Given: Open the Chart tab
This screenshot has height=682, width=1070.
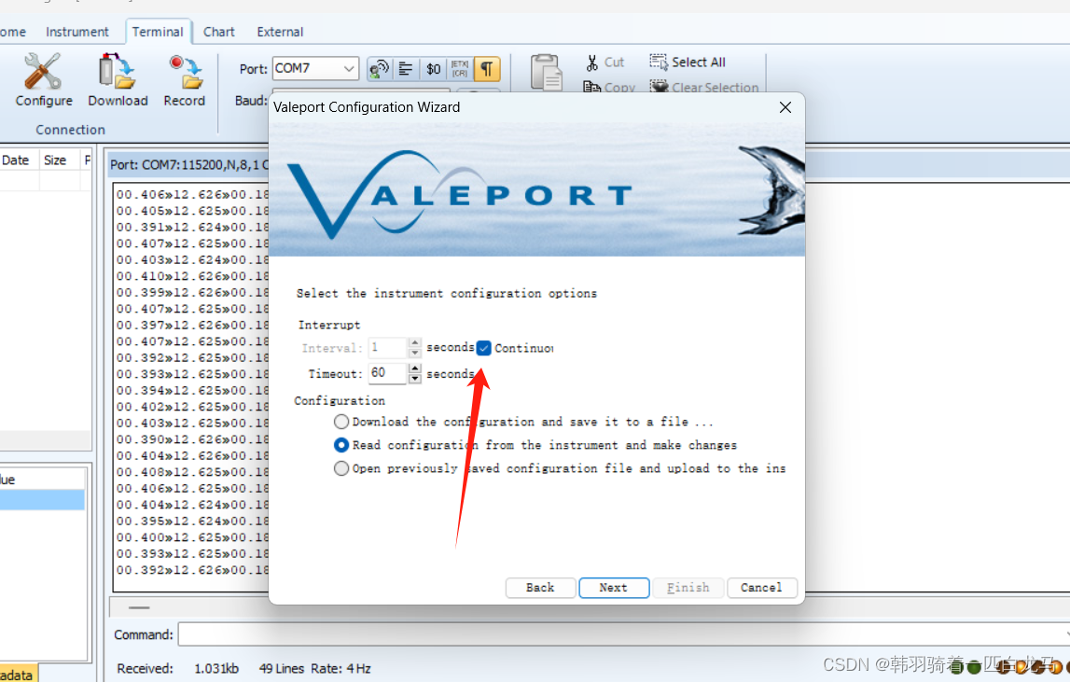Looking at the screenshot, I should [x=218, y=32].
